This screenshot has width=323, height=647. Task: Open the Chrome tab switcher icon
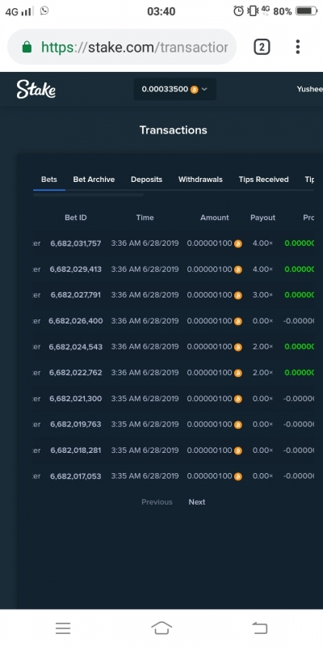click(x=262, y=47)
